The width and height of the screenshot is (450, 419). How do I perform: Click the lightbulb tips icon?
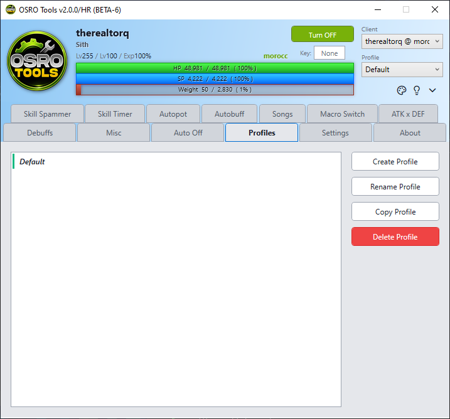pos(417,90)
